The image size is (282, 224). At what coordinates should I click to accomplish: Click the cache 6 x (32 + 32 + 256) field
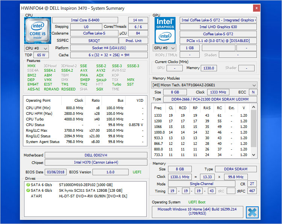tap(109, 55)
